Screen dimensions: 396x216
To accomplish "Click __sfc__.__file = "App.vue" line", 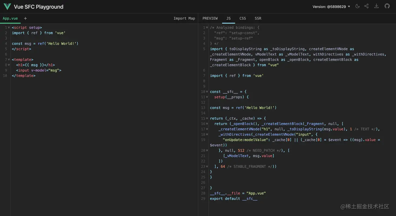I will (x=238, y=193).
